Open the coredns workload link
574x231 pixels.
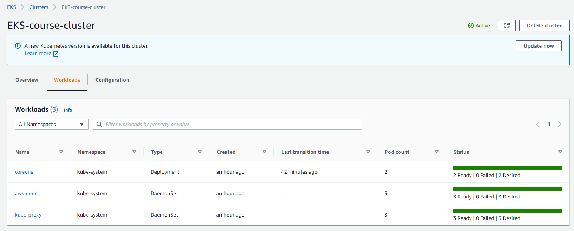[x=24, y=172]
